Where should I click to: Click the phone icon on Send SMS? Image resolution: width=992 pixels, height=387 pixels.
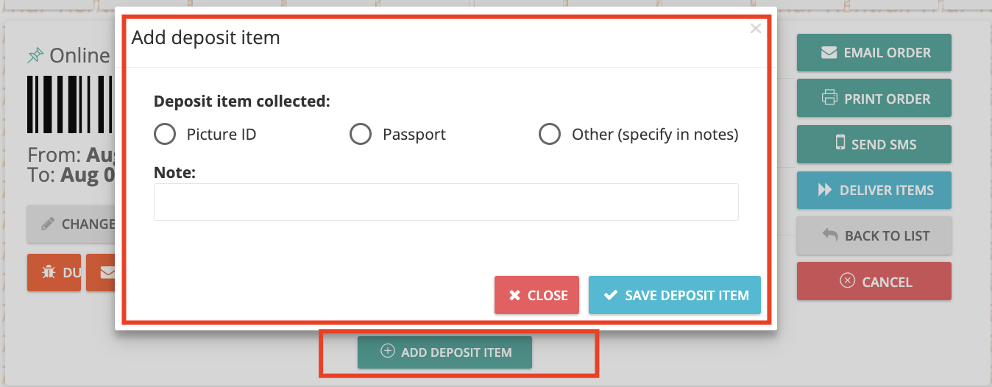840,143
